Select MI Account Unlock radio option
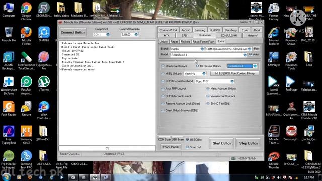The height and width of the screenshot is (181, 322). click(x=163, y=66)
